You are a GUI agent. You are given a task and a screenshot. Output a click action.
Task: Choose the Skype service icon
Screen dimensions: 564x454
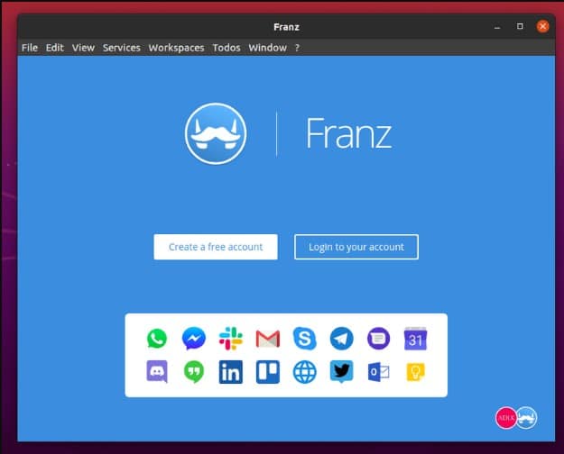click(x=305, y=339)
